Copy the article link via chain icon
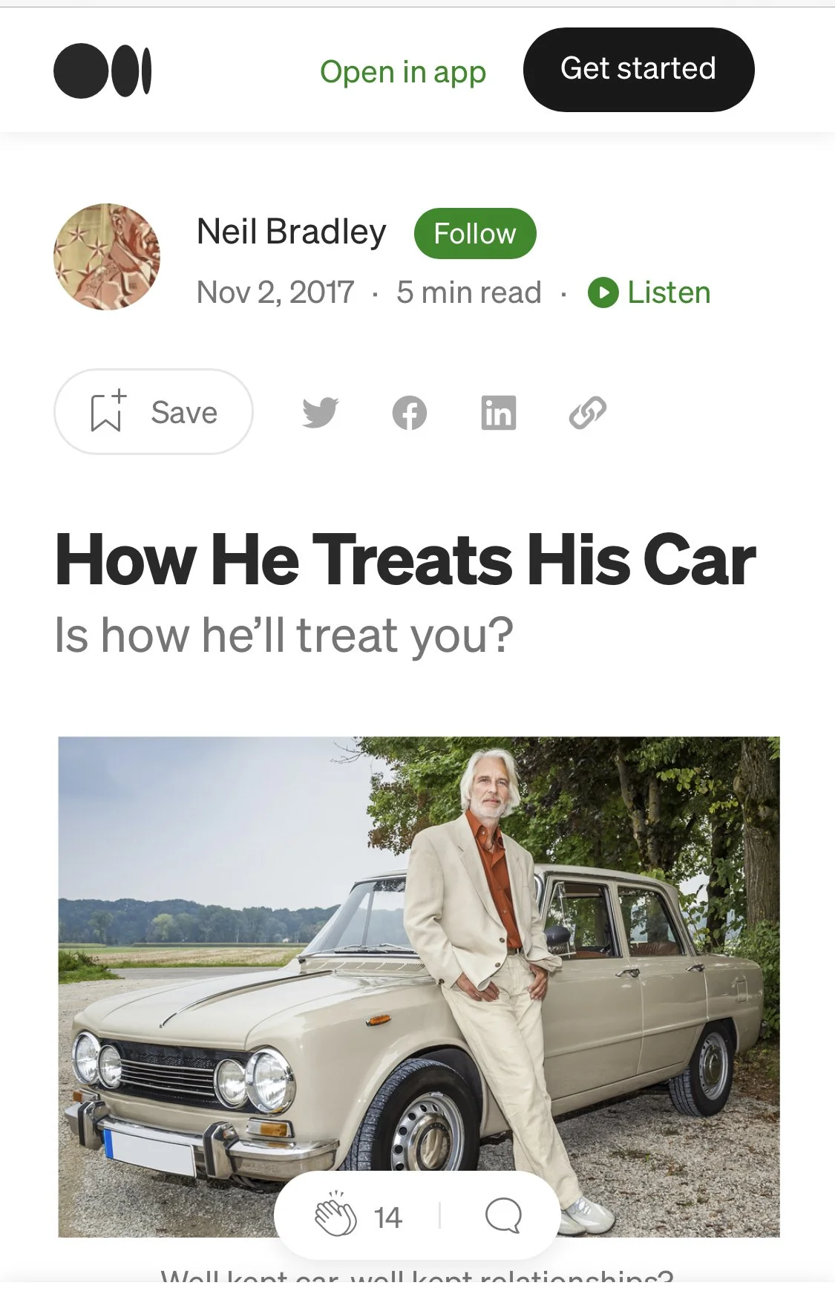 587,413
